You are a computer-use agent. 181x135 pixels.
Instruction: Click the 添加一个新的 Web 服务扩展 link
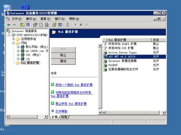click(x=74, y=85)
